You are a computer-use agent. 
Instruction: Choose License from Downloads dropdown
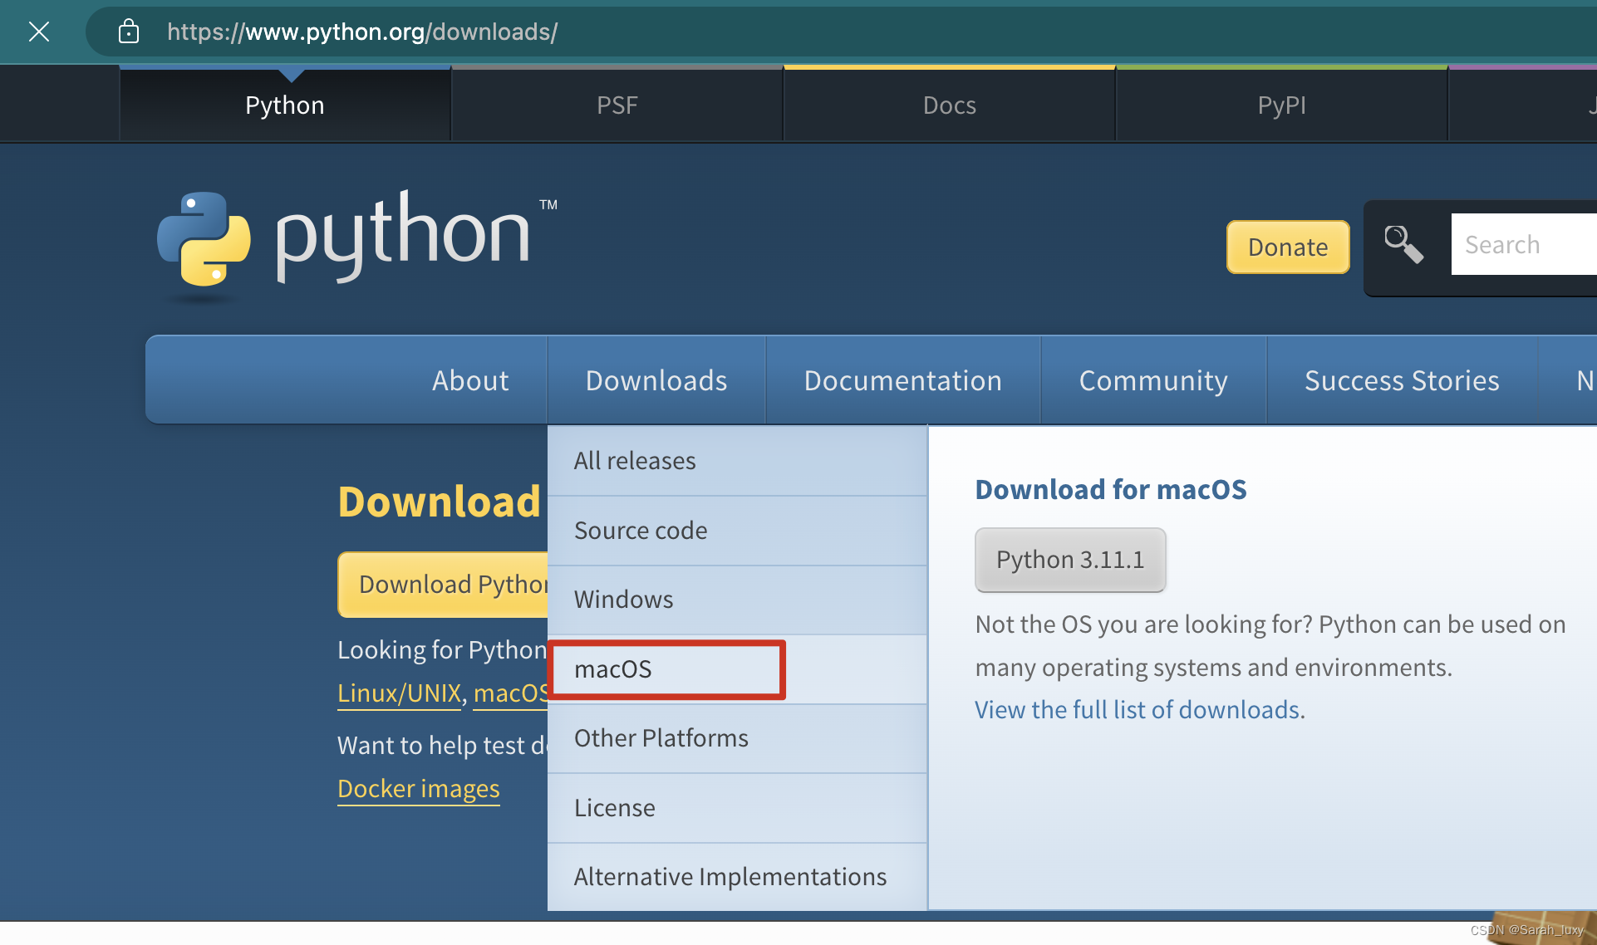pyautogui.click(x=737, y=808)
